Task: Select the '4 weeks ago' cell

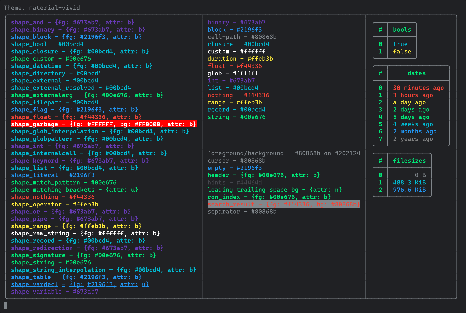Action: click(x=413, y=124)
